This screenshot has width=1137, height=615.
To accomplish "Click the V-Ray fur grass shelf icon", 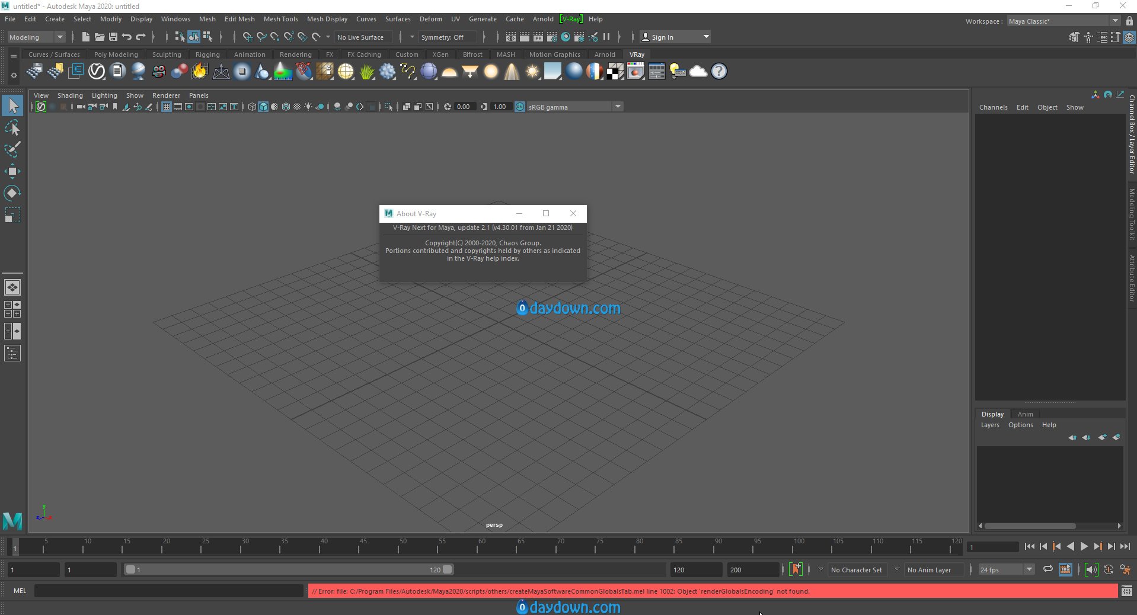I will pyautogui.click(x=367, y=72).
